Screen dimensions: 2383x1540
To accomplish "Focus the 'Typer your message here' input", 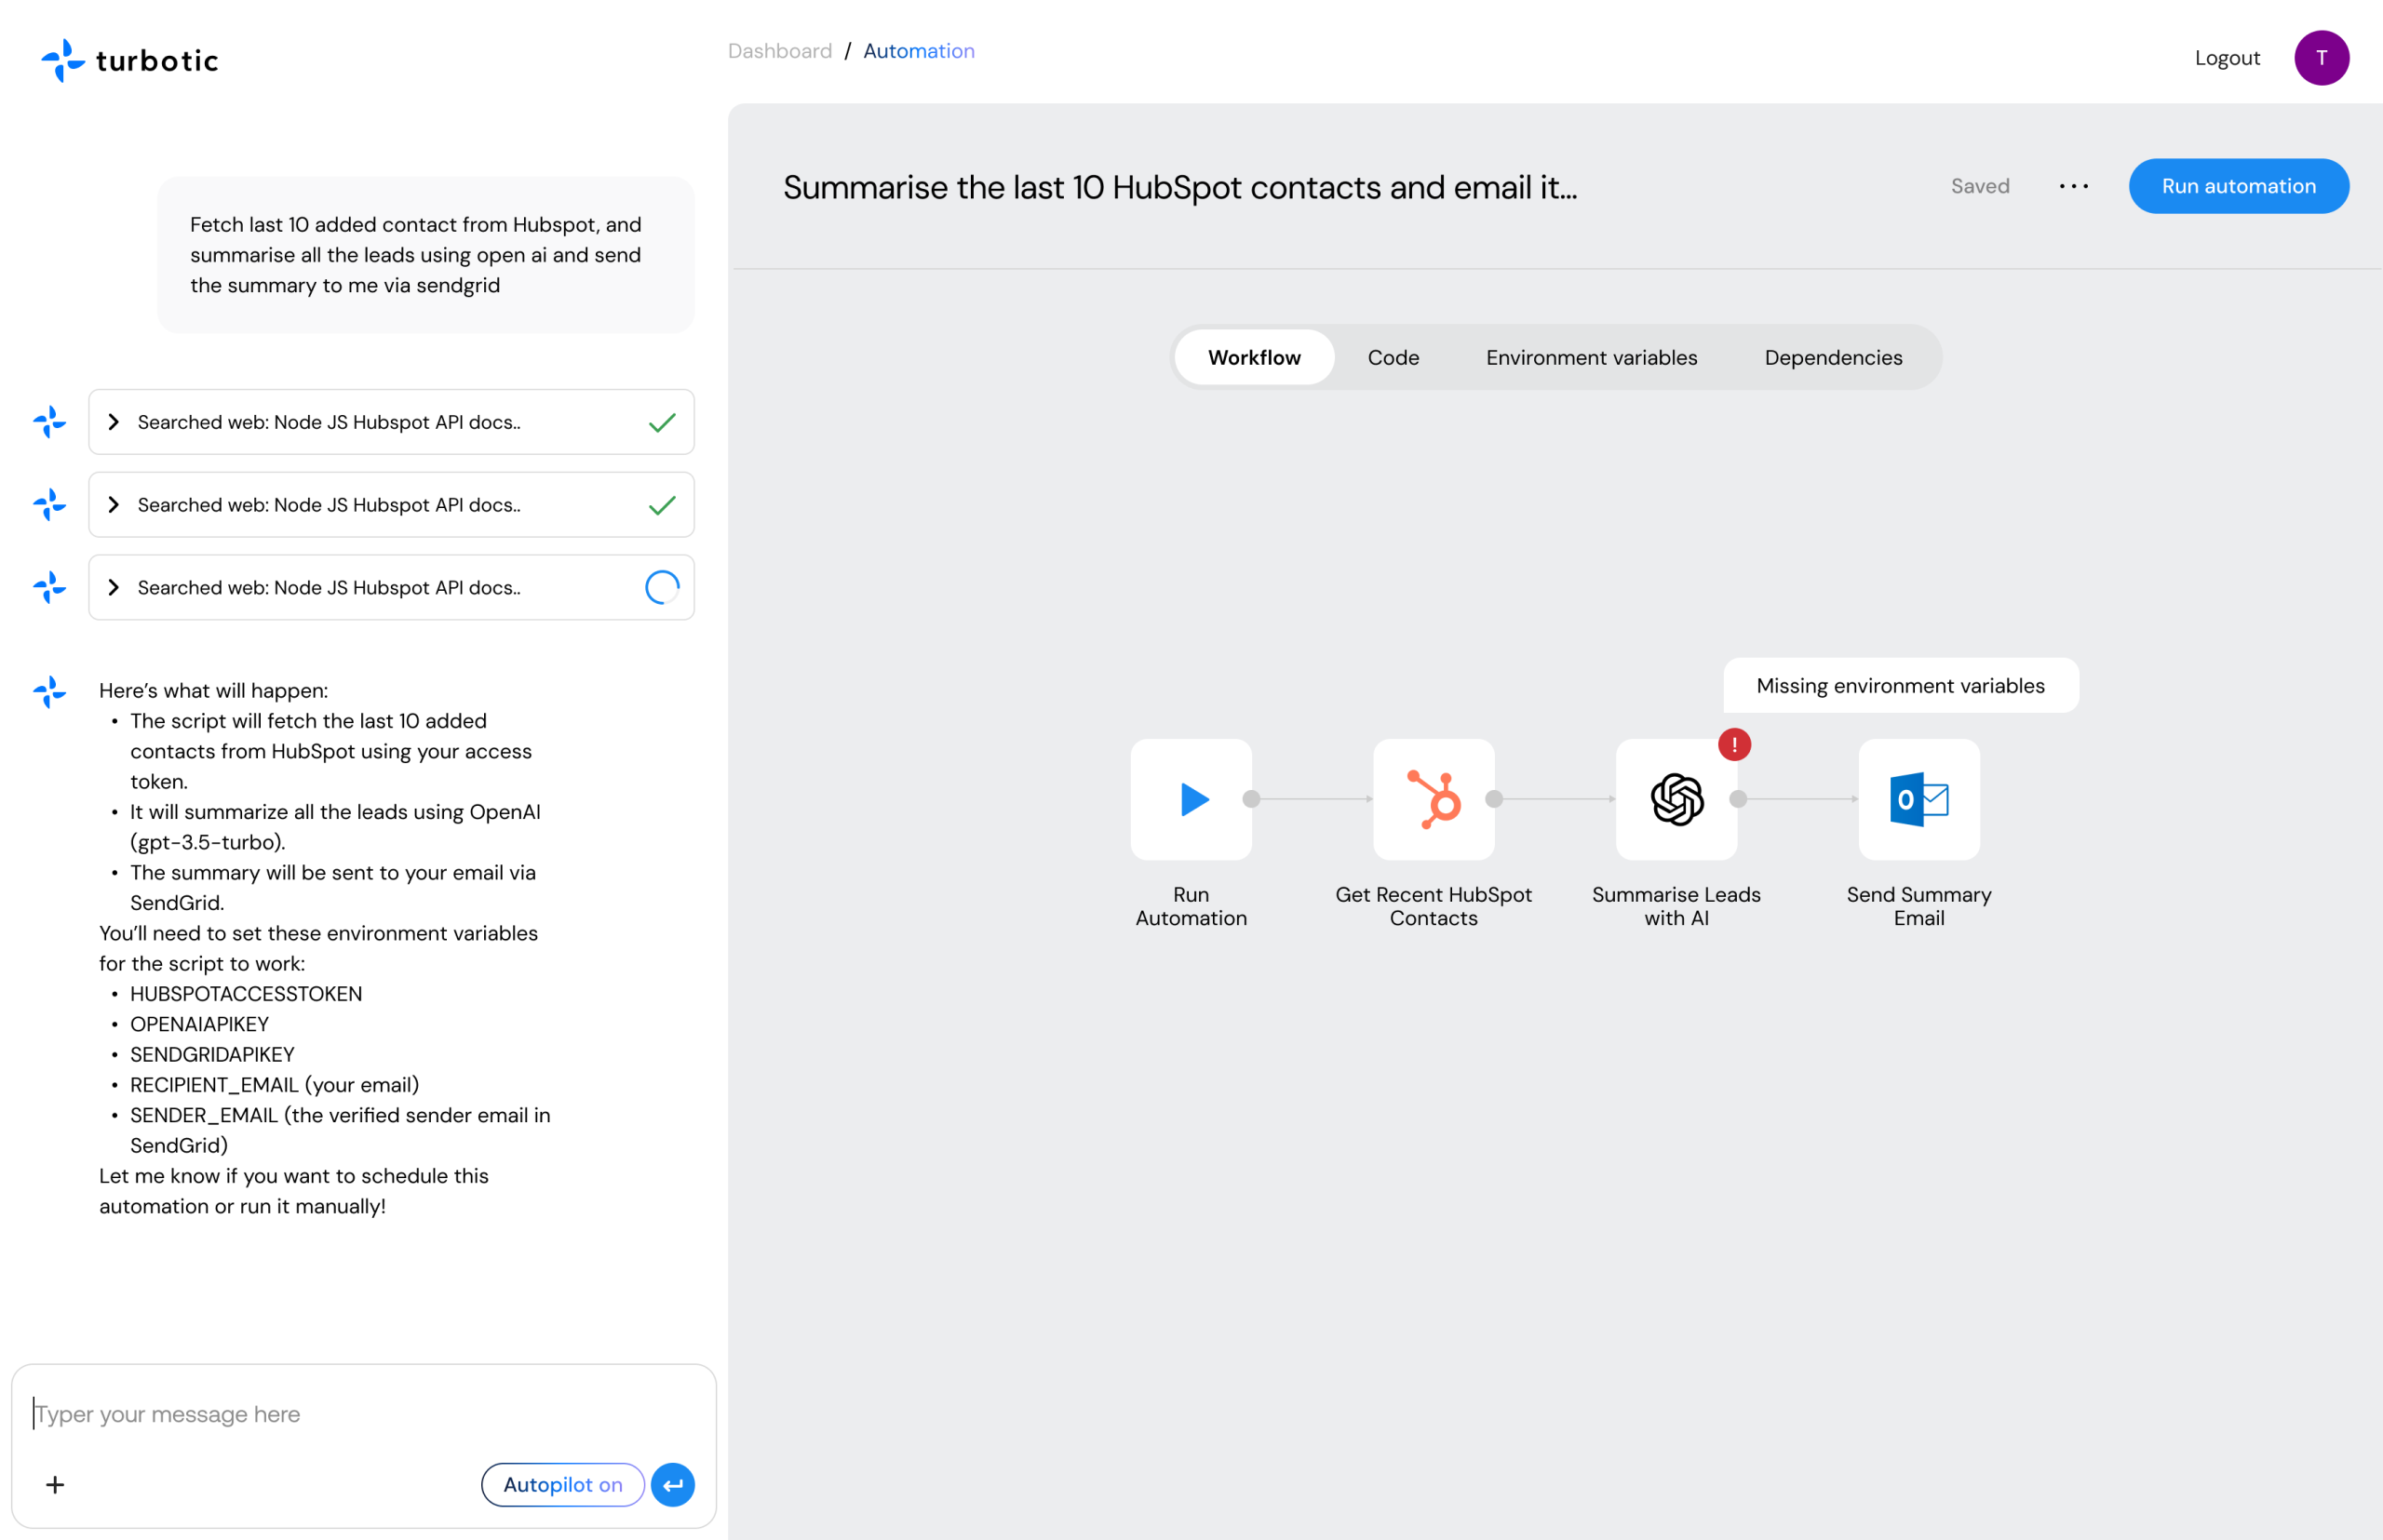I will tap(363, 1413).
